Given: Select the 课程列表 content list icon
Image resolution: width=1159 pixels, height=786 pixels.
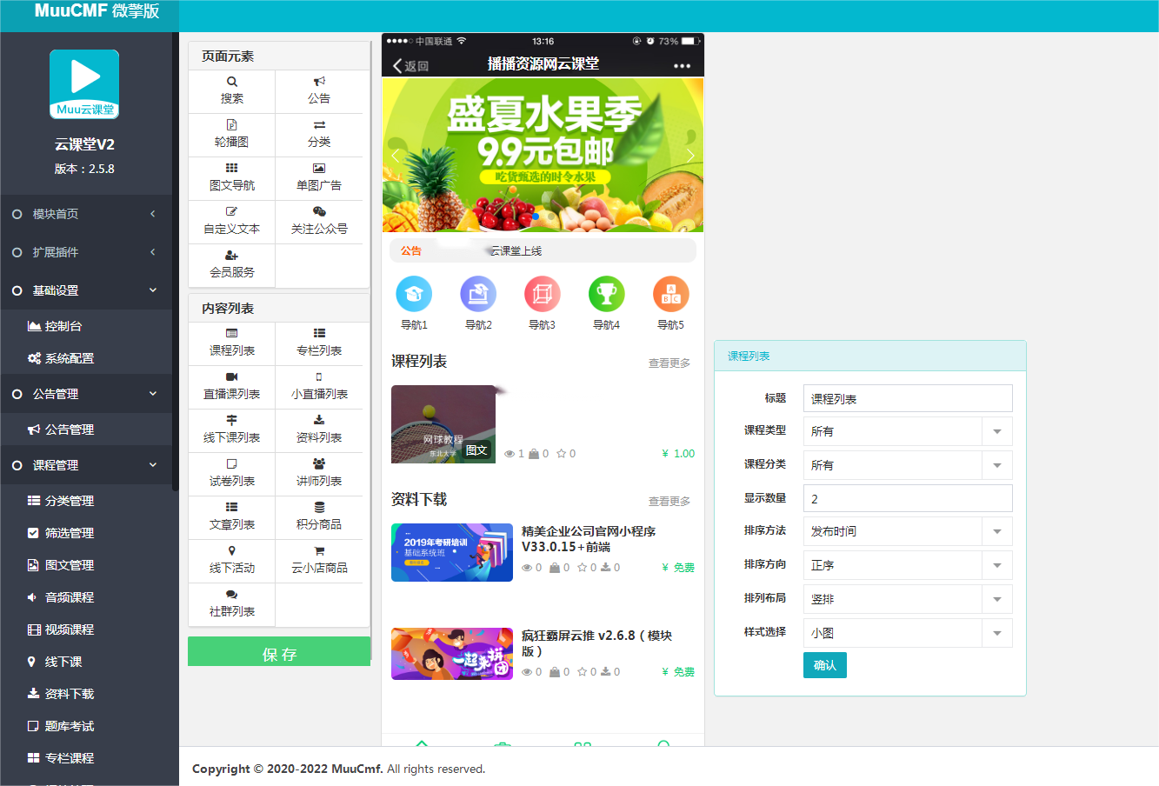Looking at the screenshot, I should pos(230,344).
